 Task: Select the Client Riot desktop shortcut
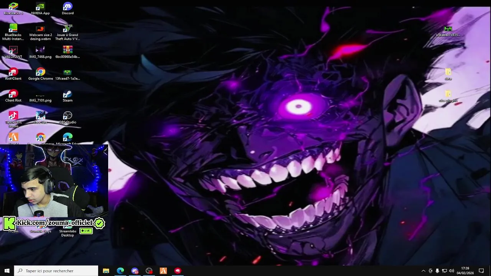tap(13, 96)
